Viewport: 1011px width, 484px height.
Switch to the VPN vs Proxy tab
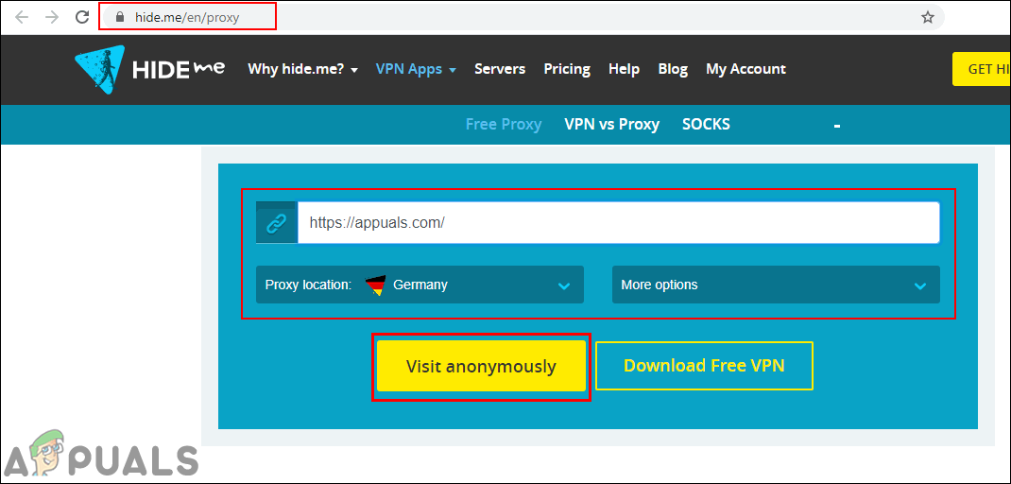(612, 125)
